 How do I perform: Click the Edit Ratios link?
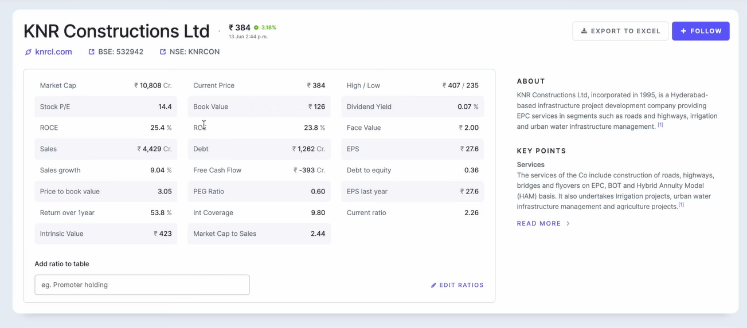coord(457,285)
